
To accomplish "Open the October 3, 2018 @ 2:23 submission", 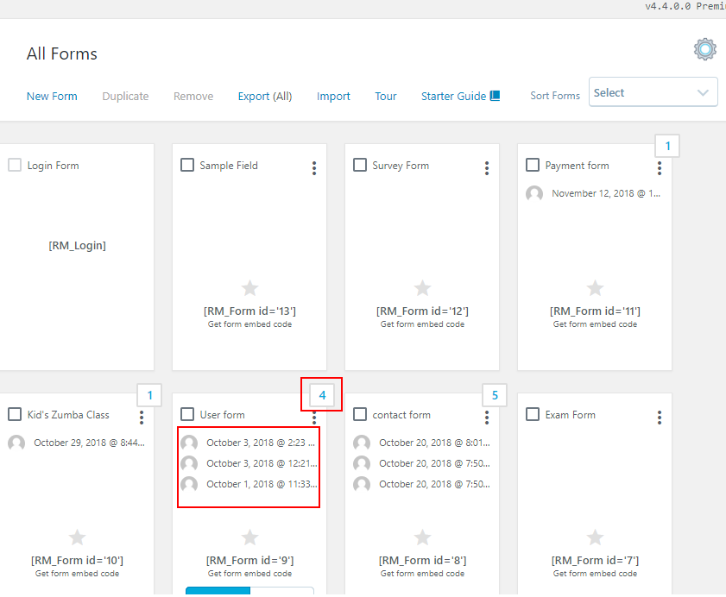I will tap(259, 443).
